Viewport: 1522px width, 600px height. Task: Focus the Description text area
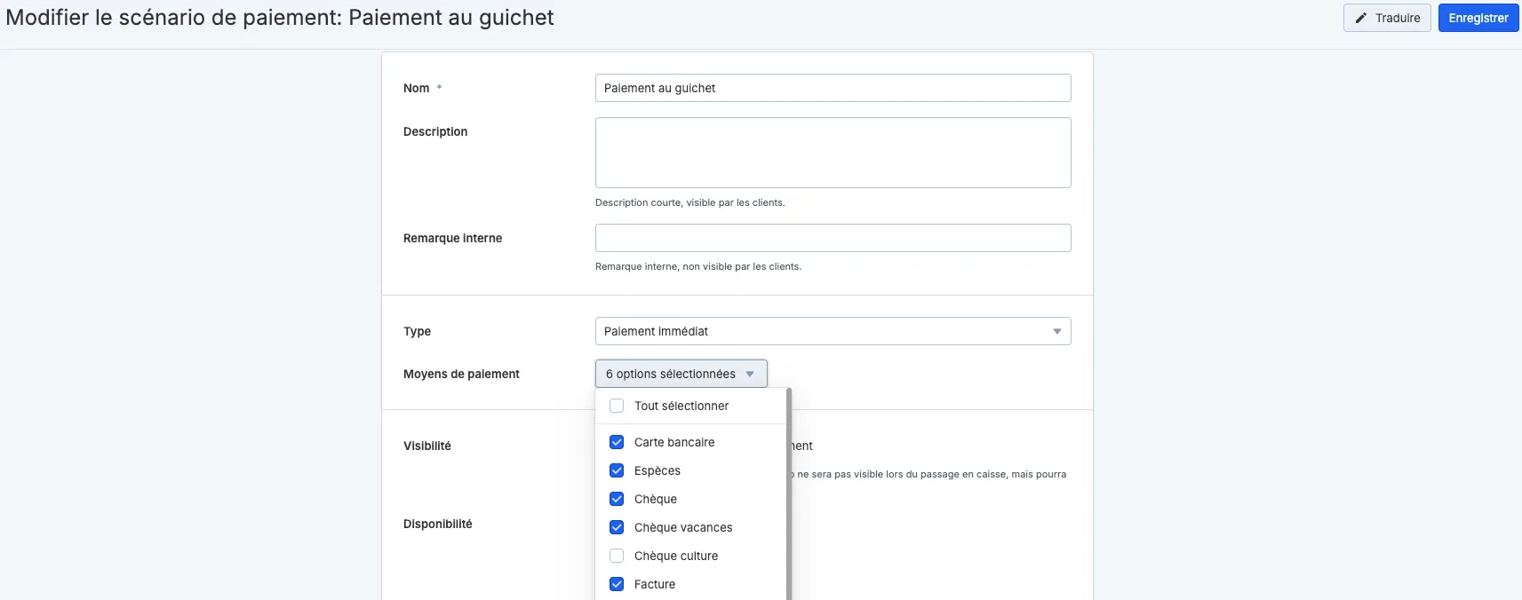click(x=833, y=153)
